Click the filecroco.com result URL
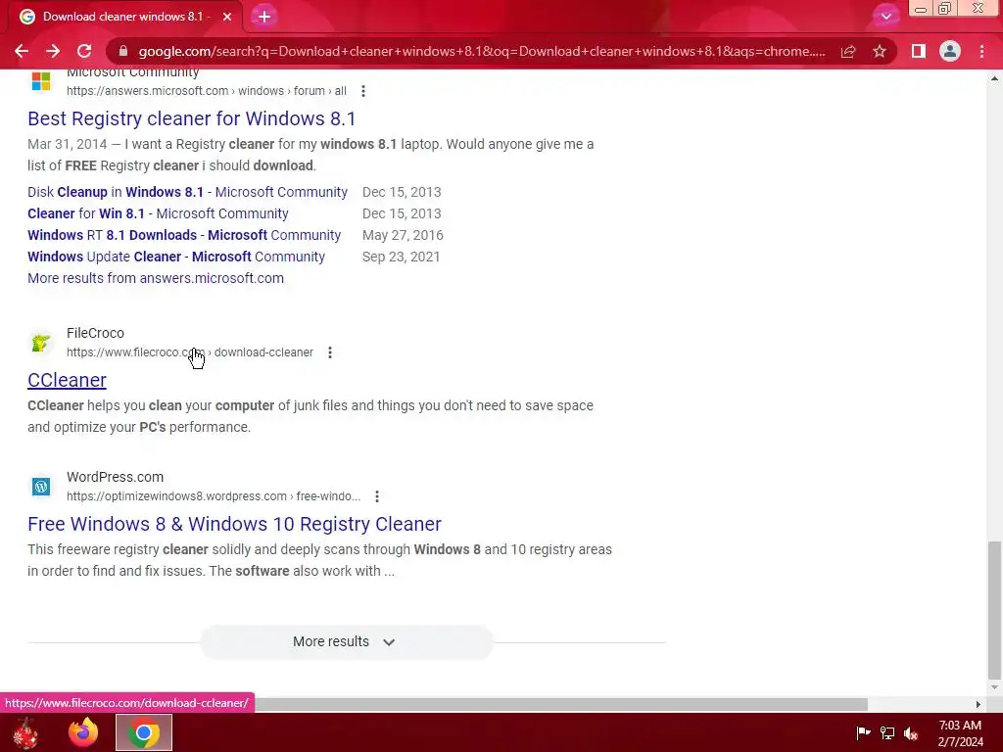Image resolution: width=1003 pixels, height=752 pixels. click(190, 352)
